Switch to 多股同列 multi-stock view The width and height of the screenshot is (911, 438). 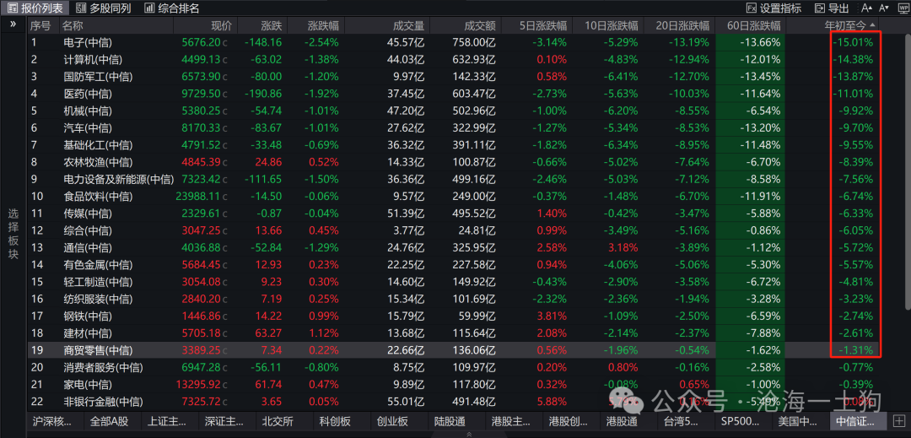click(104, 8)
